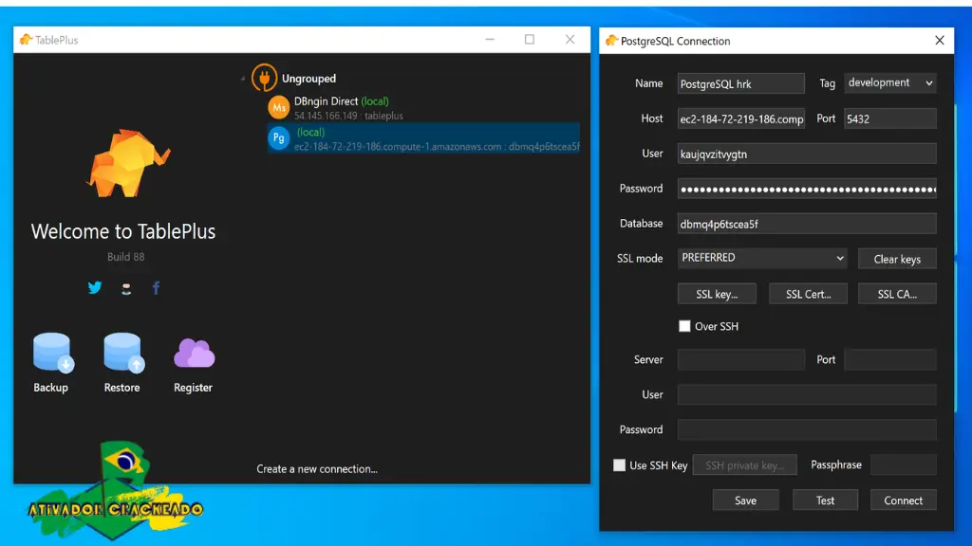
Task: Focus the SSH Password input field
Action: [807, 429]
